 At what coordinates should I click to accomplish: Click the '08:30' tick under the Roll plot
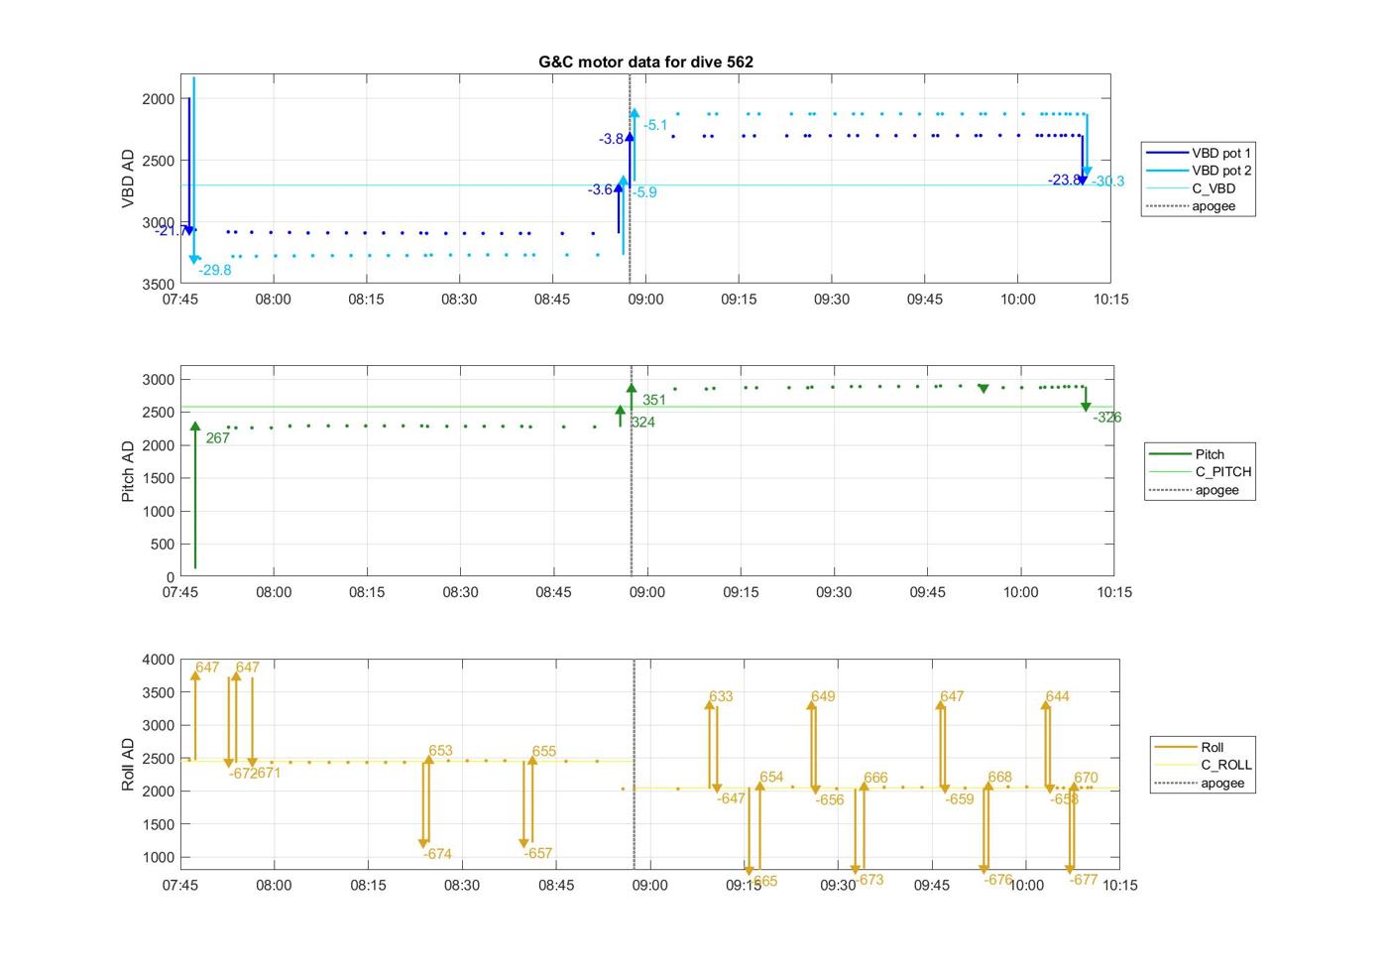[x=461, y=886]
